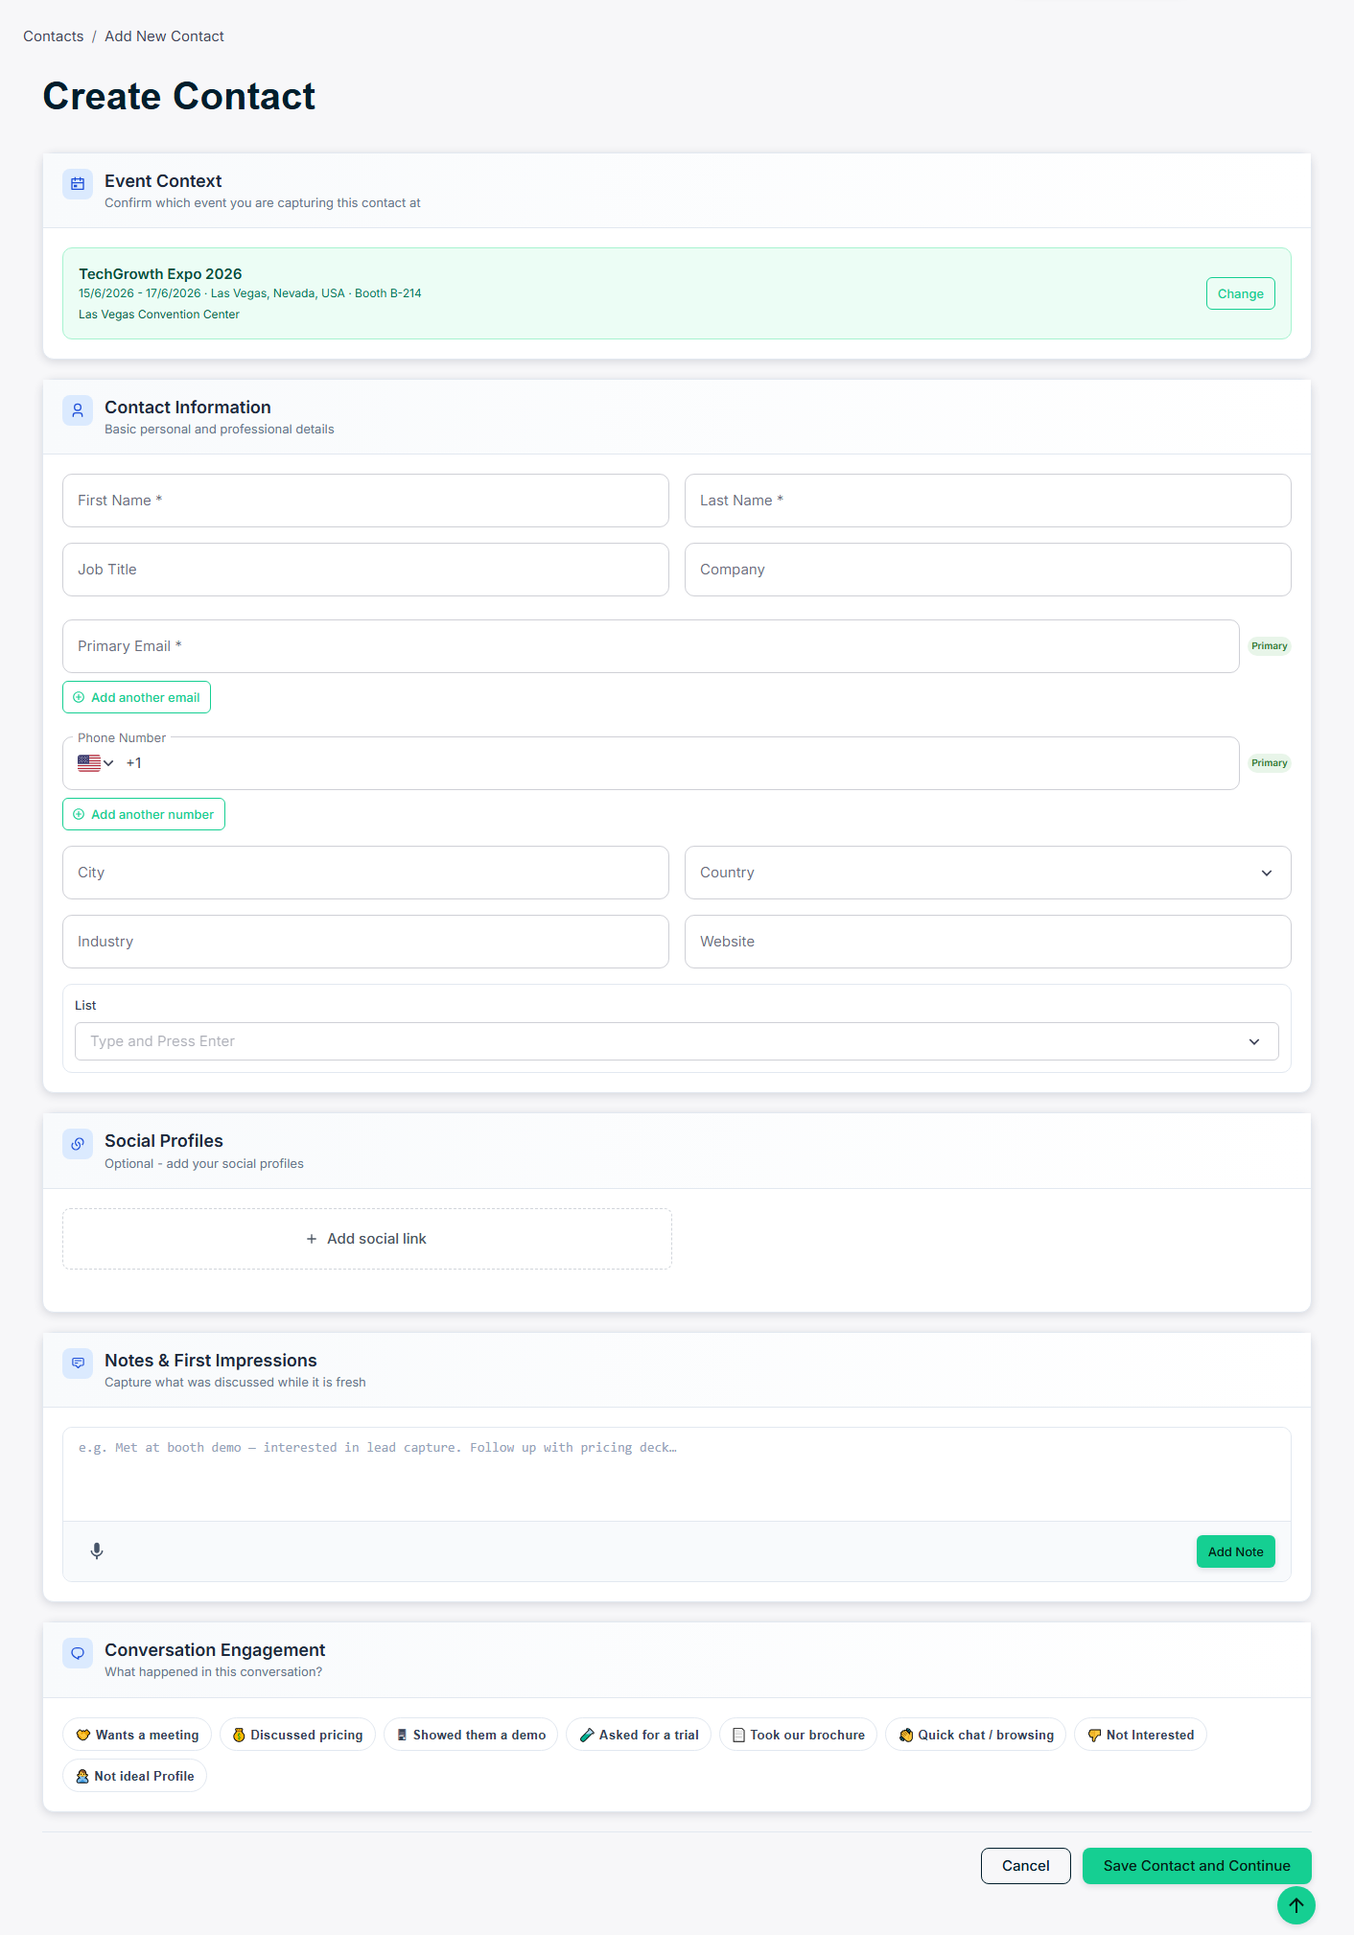Expand the List dropdown chevron

click(1254, 1041)
